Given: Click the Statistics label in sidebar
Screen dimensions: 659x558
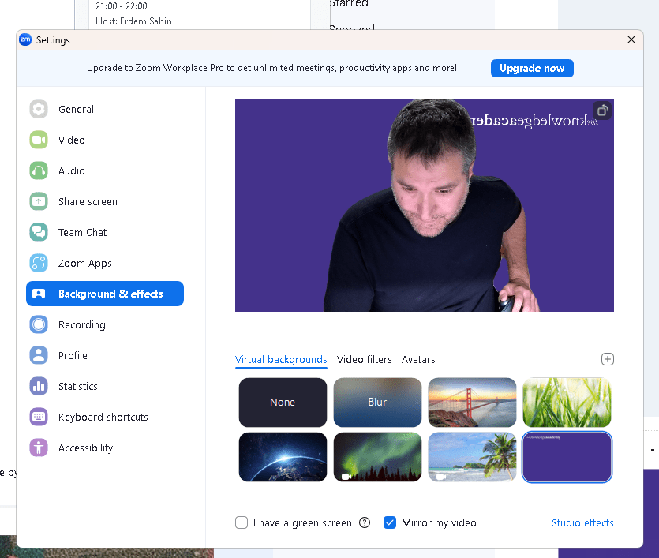Looking at the screenshot, I should 78,386.
